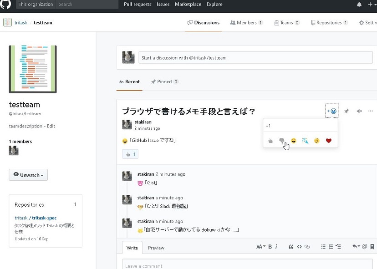Select the thumbs down reaction

[x=282, y=141]
